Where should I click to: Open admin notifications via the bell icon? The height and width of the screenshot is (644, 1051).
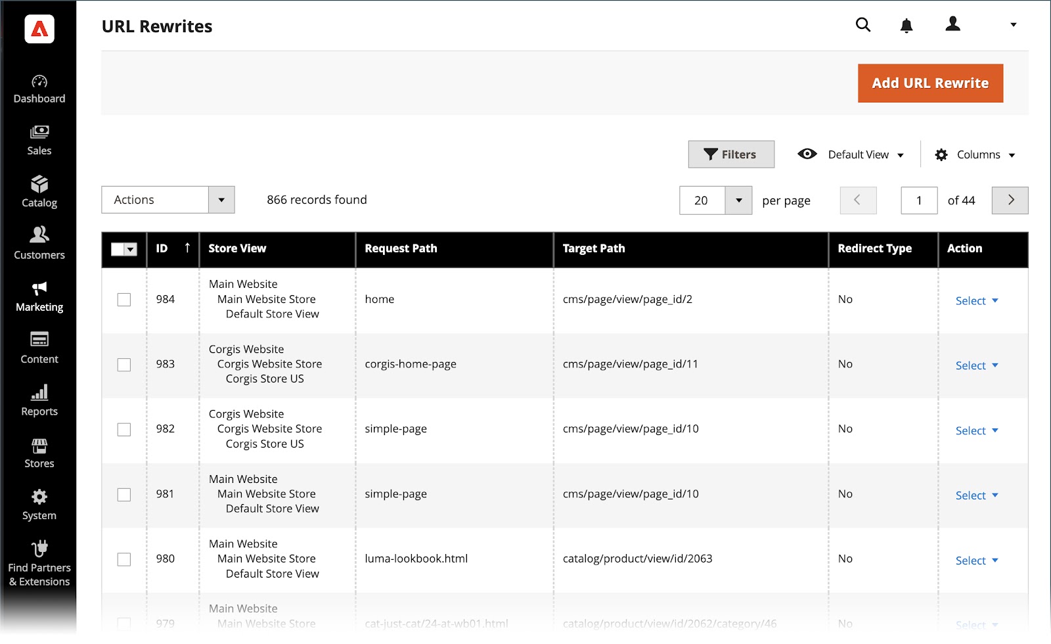906,25
